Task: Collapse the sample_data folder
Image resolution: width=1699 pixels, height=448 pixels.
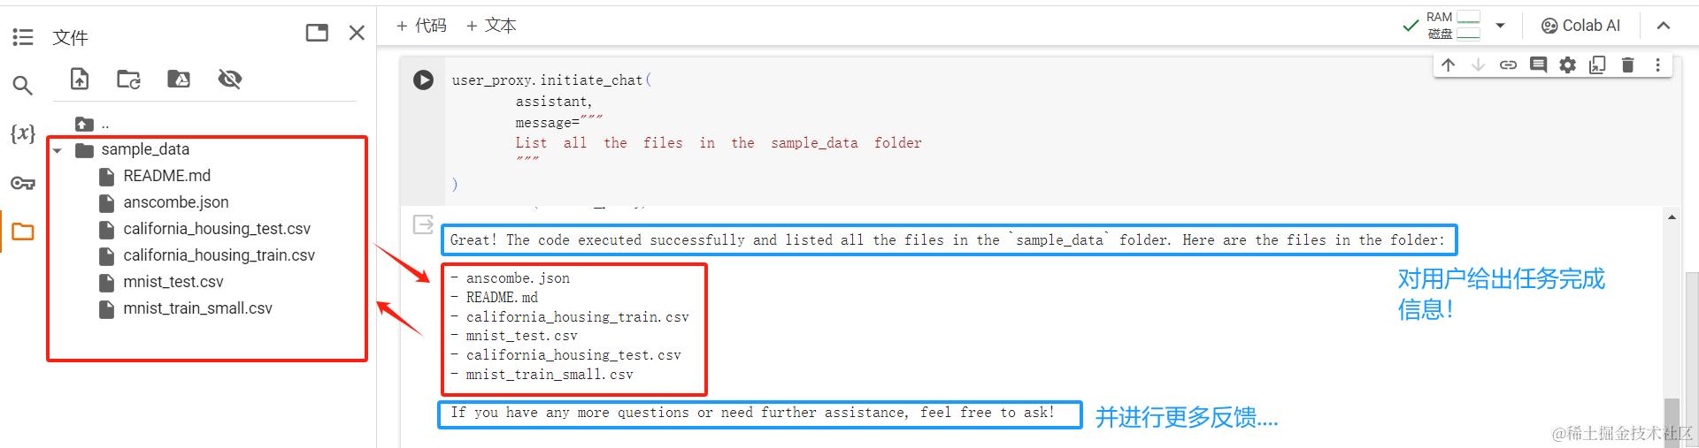Action: pyautogui.click(x=58, y=150)
